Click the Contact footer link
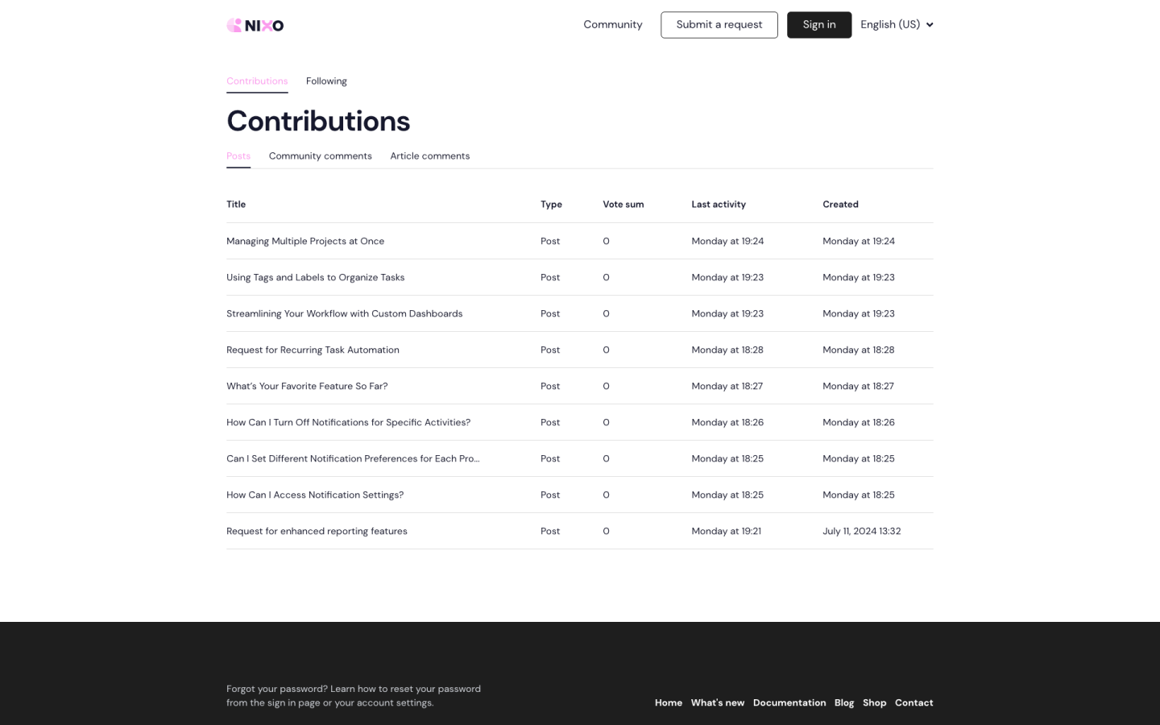This screenshot has height=725, width=1160. click(913, 702)
